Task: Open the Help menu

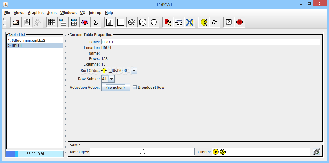Action: 109,13
